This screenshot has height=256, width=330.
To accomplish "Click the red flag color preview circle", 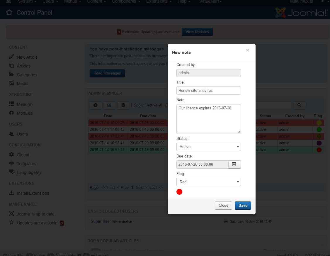I will [179, 192].
